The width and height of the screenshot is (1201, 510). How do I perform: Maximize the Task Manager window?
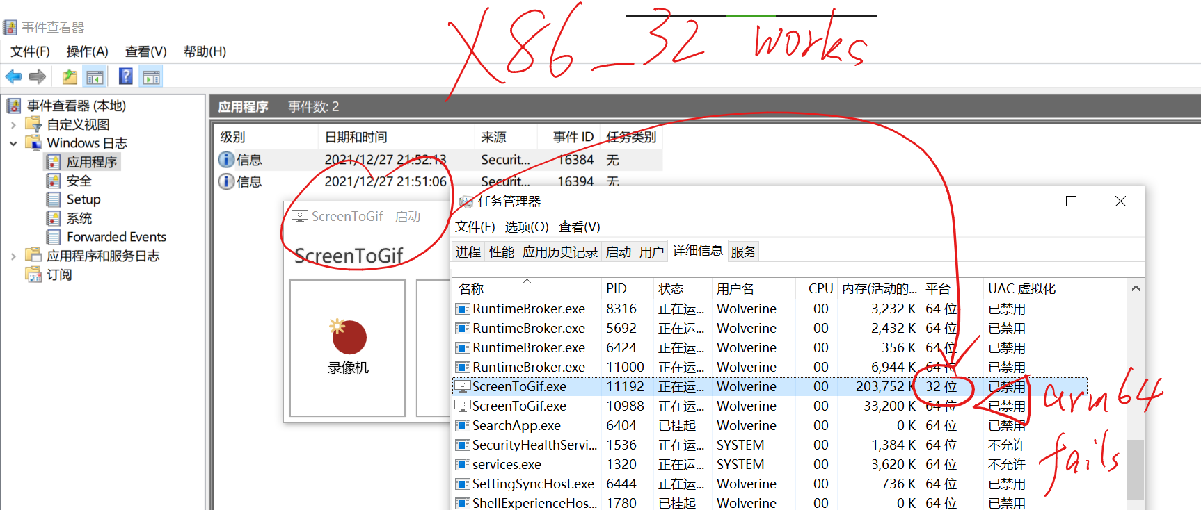(1071, 201)
